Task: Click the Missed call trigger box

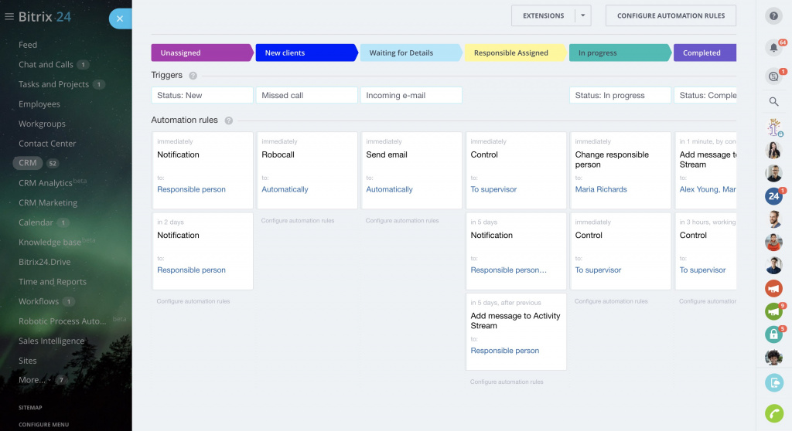Action: [x=306, y=95]
